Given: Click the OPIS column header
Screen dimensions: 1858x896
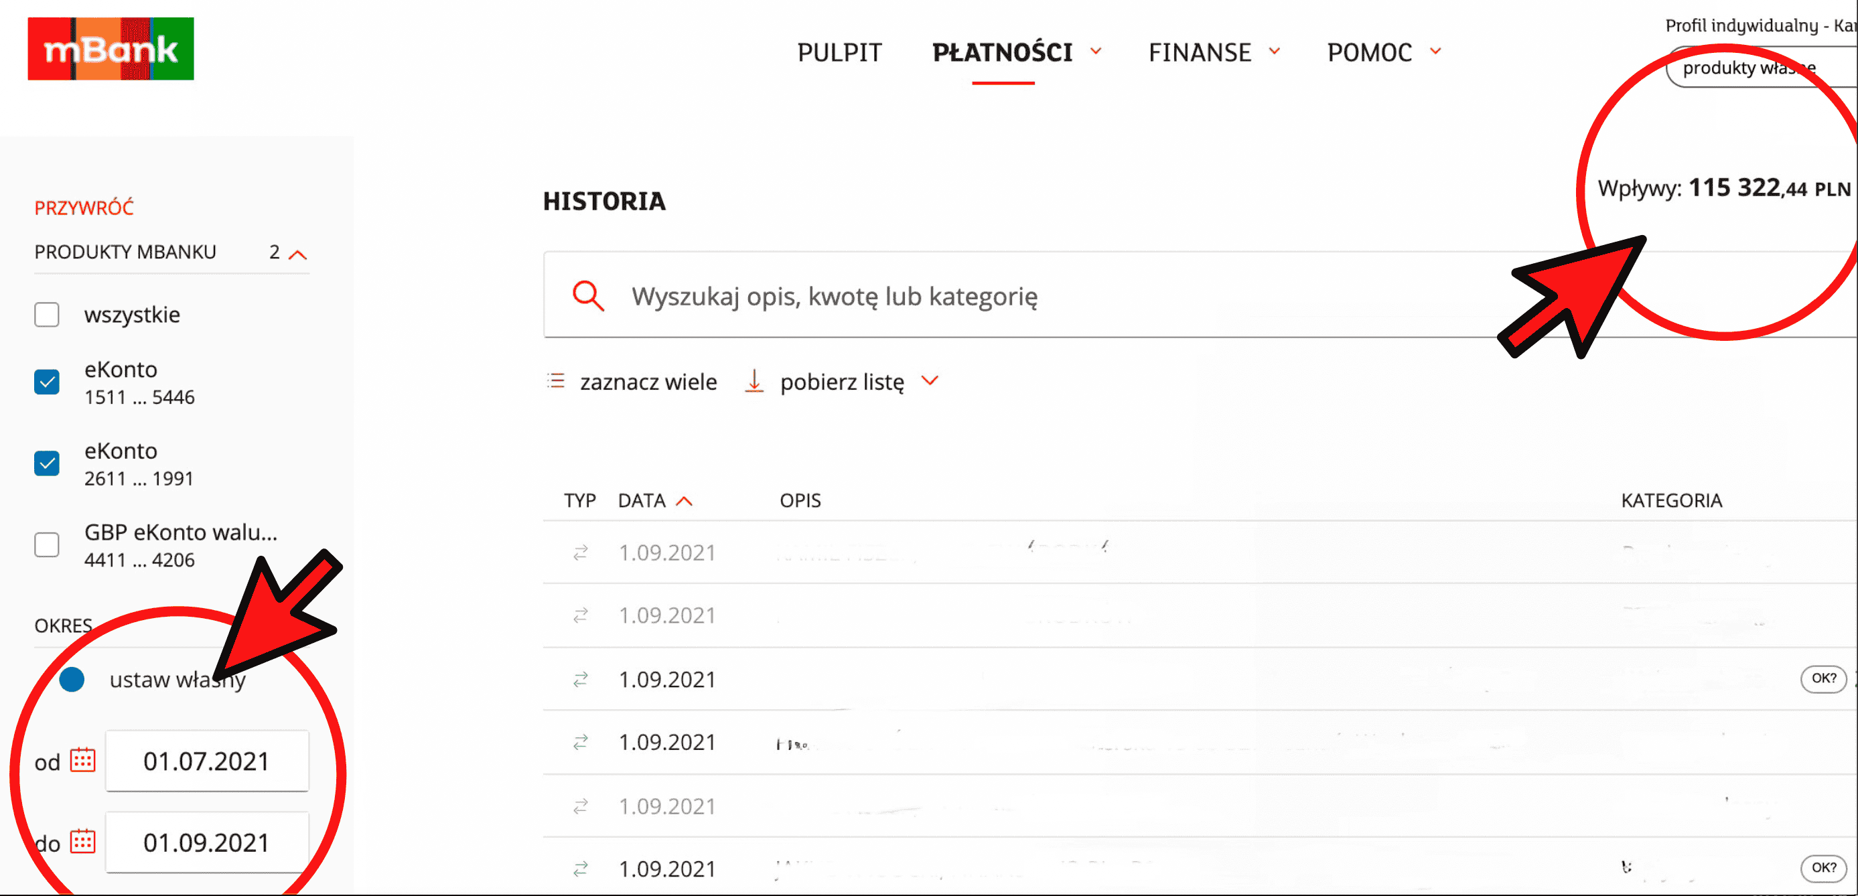Looking at the screenshot, I should tap(800, 501).
